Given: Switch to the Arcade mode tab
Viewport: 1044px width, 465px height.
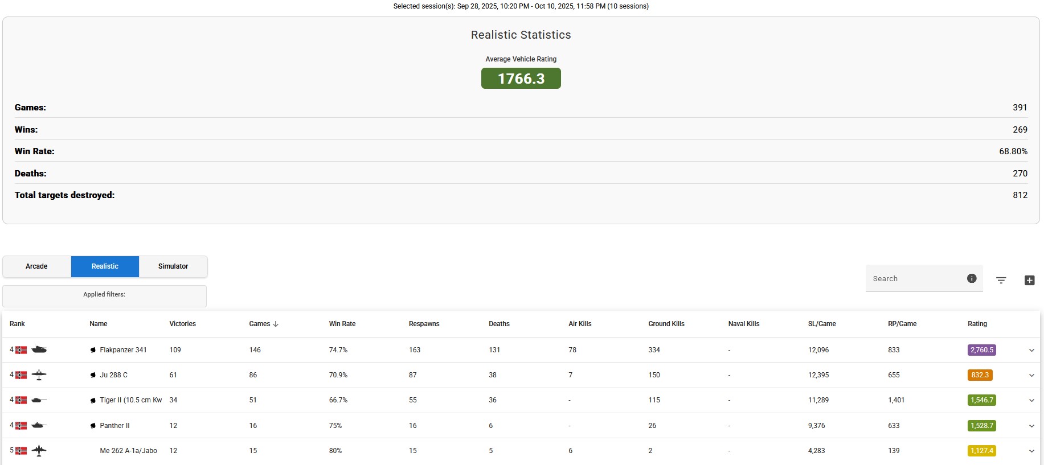Looking at the screenshot, I should coord(36,266).
